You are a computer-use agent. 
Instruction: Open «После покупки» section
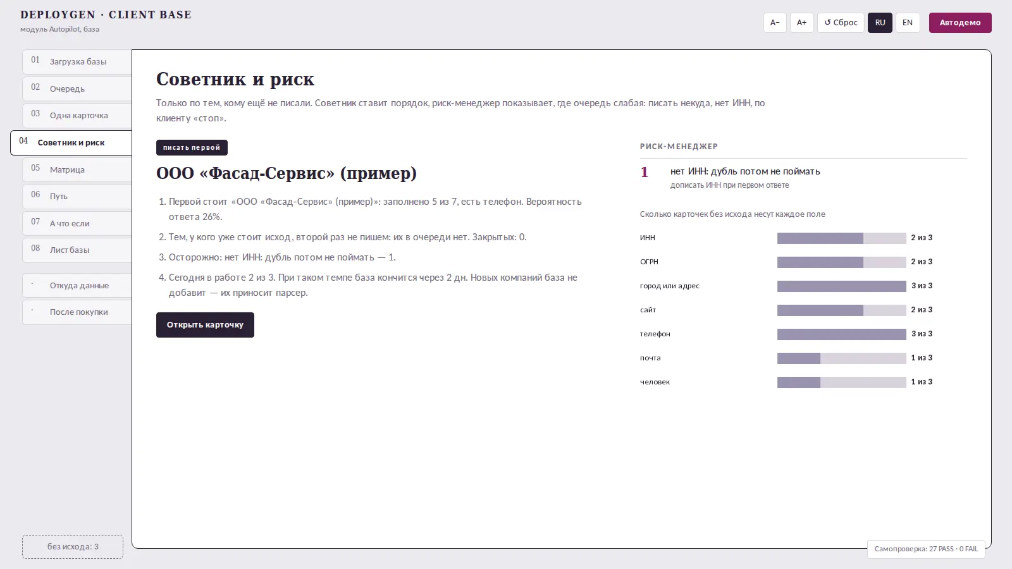click(x=77, y=312)
